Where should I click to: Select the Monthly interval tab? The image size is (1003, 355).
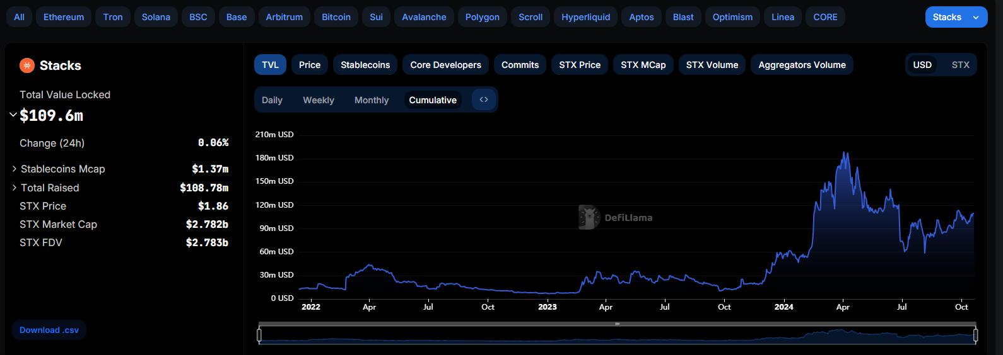tap(372, 100)
